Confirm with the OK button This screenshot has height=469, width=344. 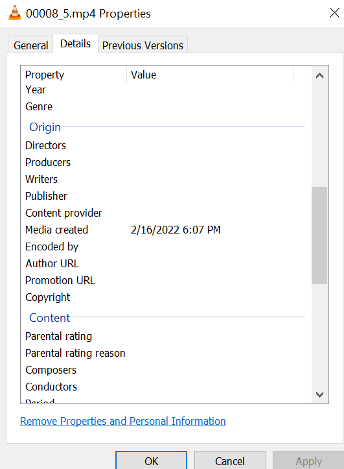pyautogui.click(x=152, y=461)
